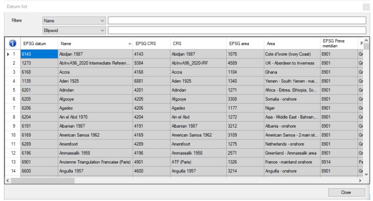Select name cell Agadez
Image resolution: width=373 pixels, height=201 pixels.
95,108
